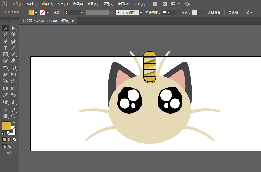Select the Selection tool arrow
The image size is (261, 172).
coord(6,28)
